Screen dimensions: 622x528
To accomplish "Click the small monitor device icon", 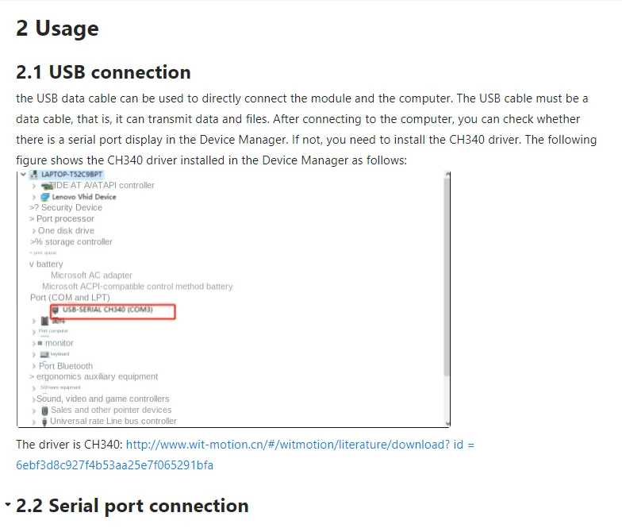I will 40,343.
